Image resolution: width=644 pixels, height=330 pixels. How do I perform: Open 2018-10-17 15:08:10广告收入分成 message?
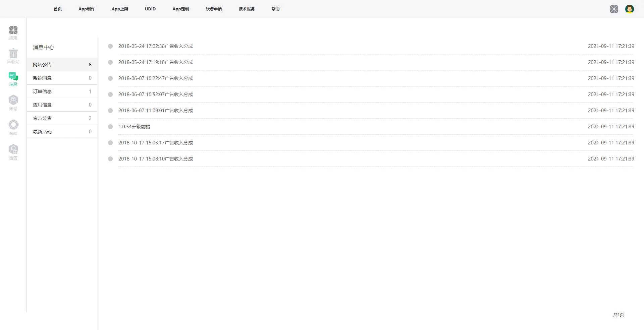(156, 159)
